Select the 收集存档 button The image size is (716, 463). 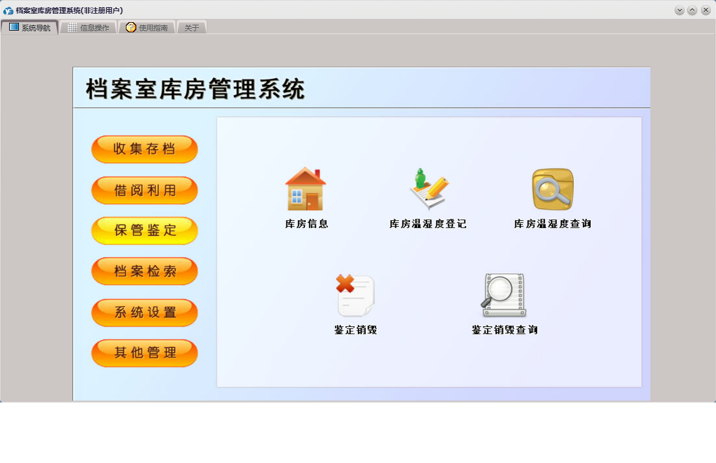pyautogui.click(x=144, y=149)
